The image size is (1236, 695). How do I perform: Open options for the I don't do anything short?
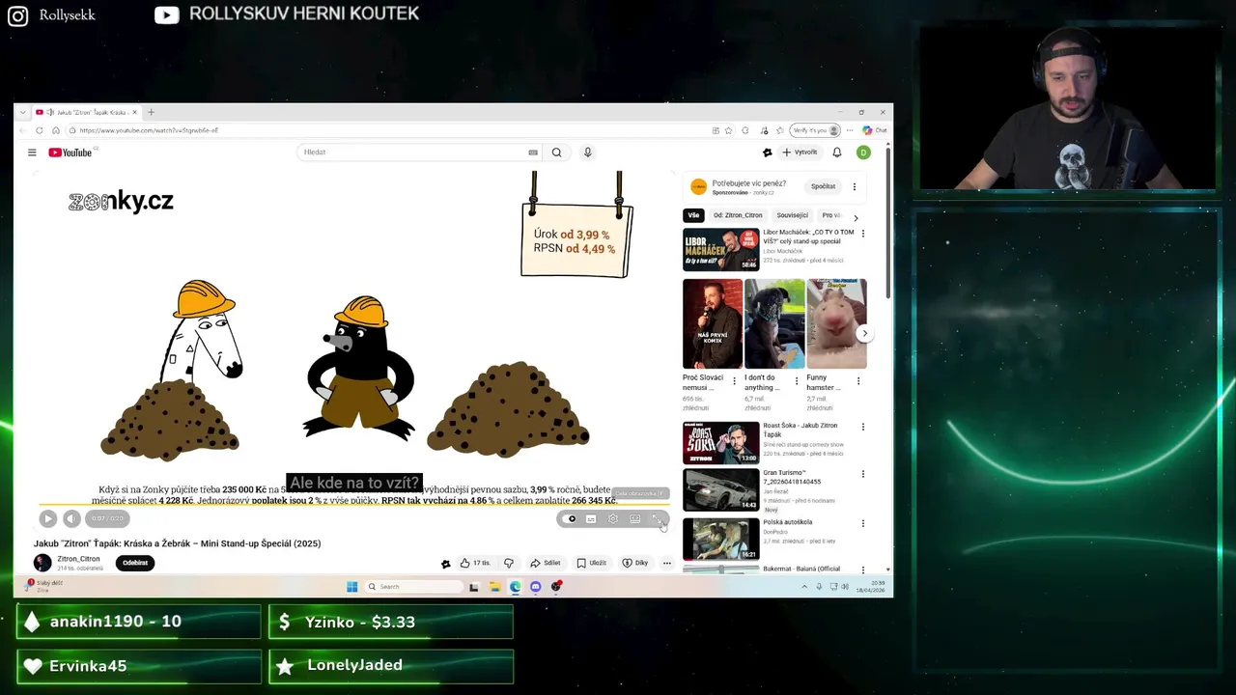coord(797,381)
